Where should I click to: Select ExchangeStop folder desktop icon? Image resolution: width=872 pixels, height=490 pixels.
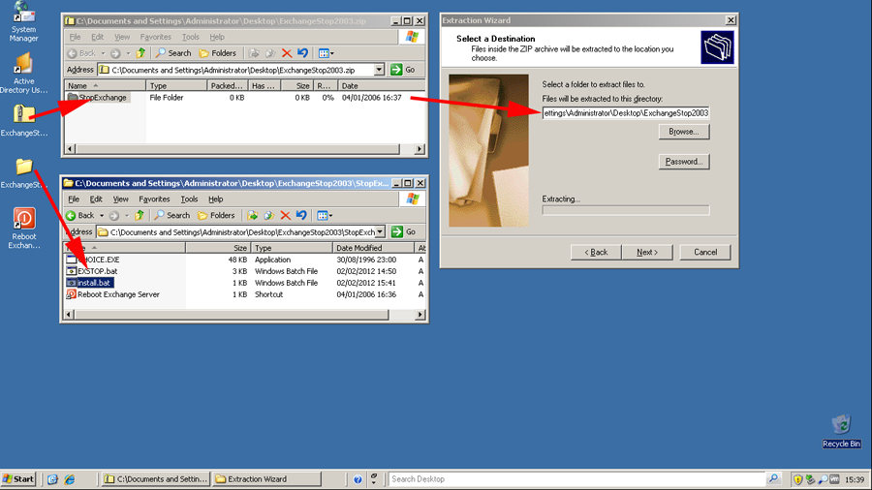24,172
